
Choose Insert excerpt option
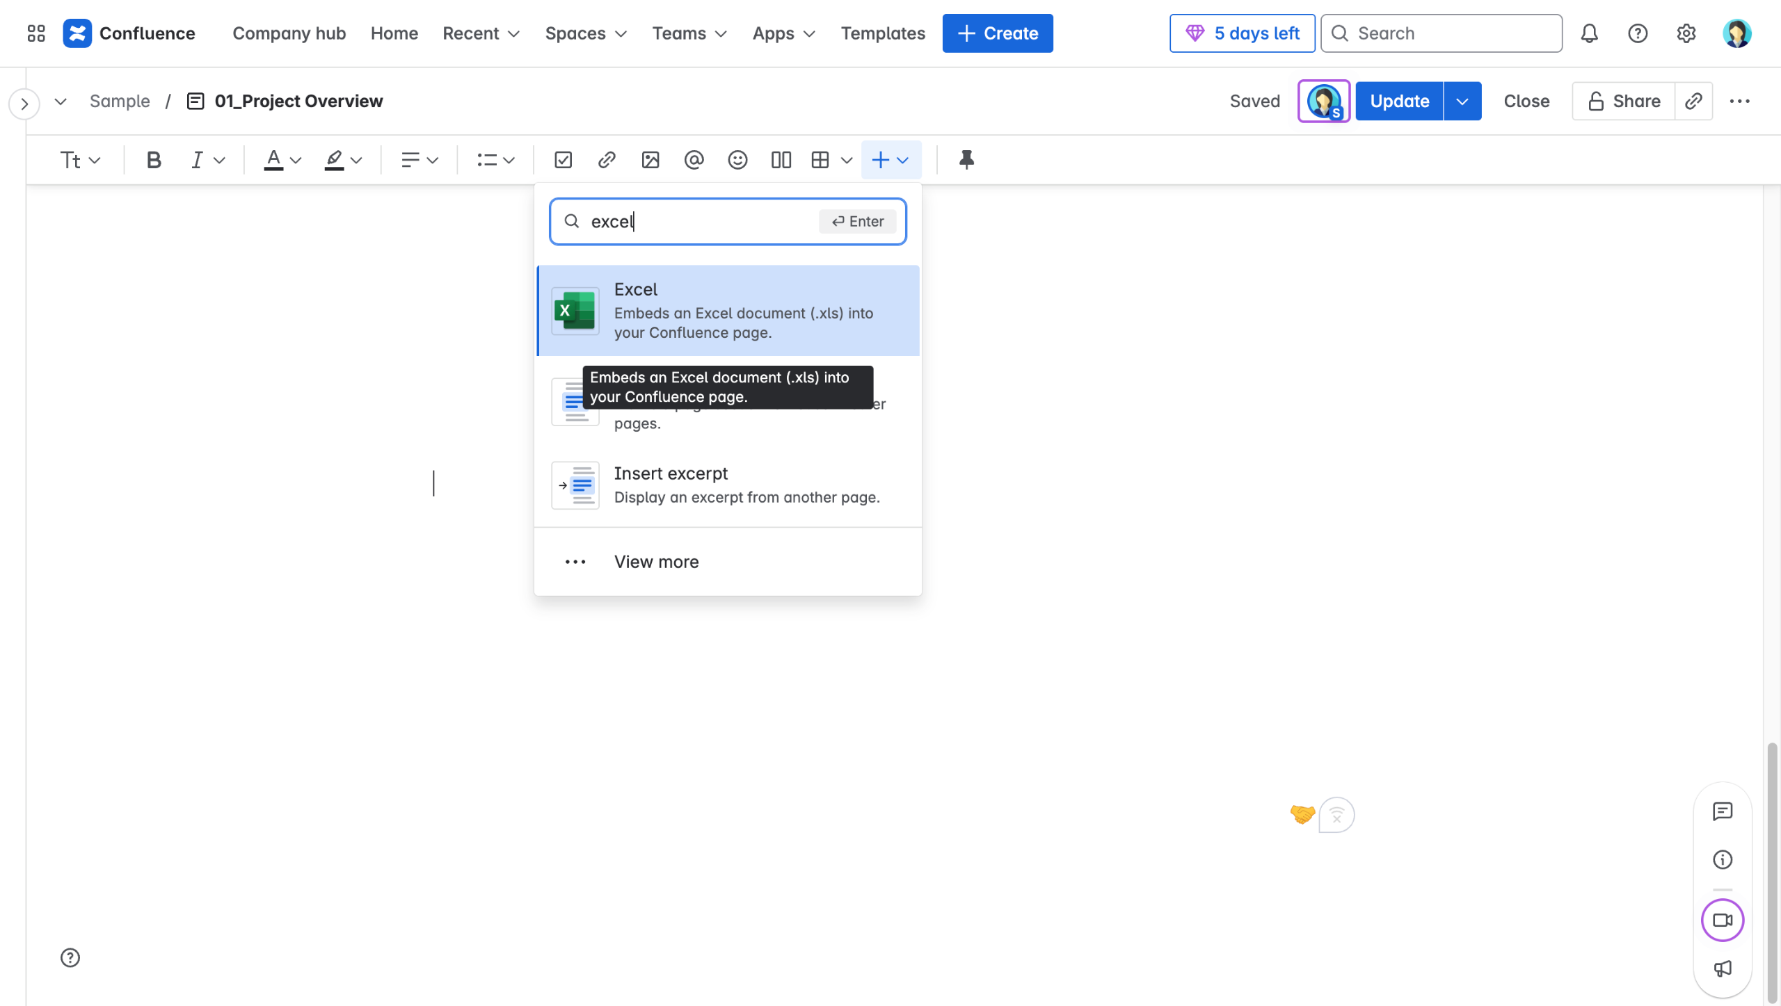pos(728,485)
